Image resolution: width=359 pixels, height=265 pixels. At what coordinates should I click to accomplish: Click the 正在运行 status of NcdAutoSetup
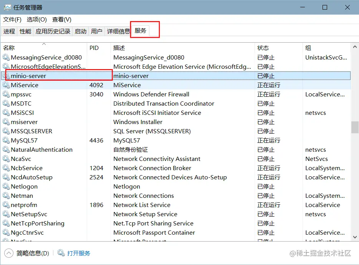(x=268, y=177)
